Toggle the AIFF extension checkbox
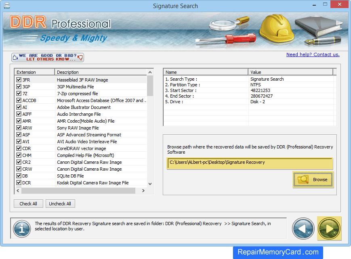The width and height of the screenshot is (351, 259). click(19, 114)
